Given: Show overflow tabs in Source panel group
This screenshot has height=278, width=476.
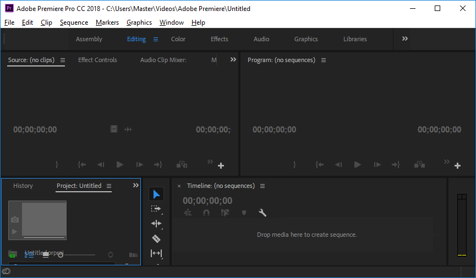Looking at the screenshot, I should 233,59.
